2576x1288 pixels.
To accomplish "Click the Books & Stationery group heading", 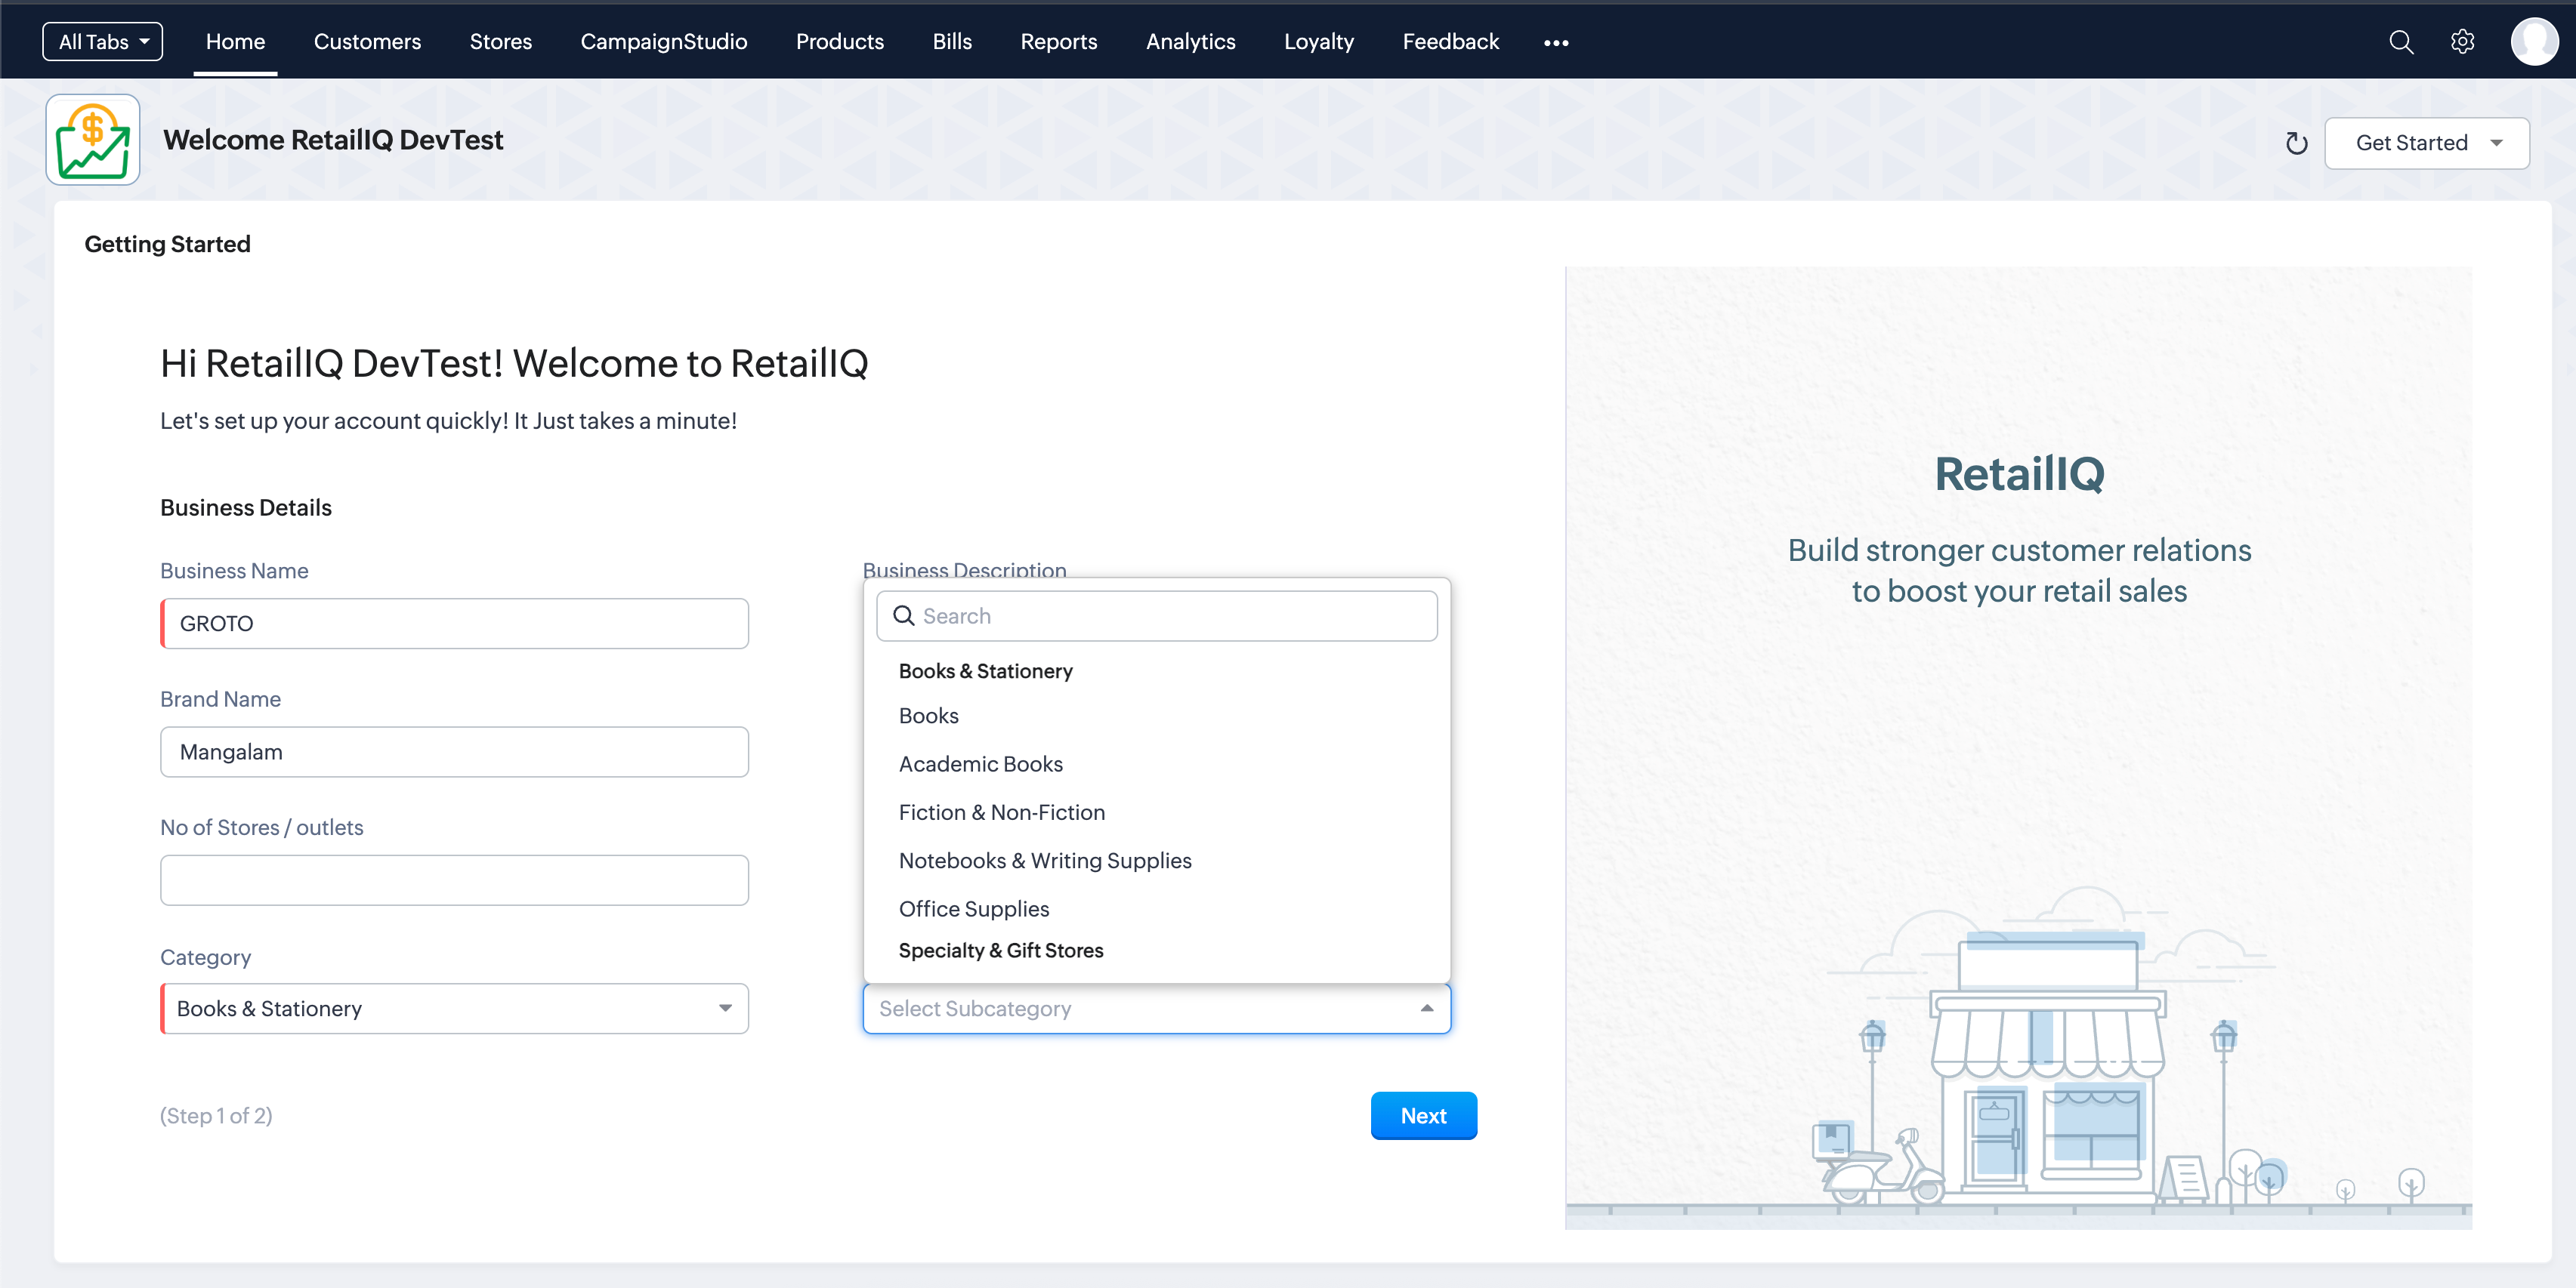I will pos(985,670).
